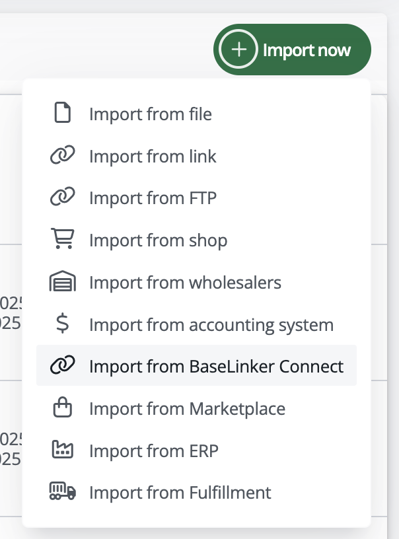Pick Import from BaseLinker Connect
The height and width of the screenshot is (539, 399).
point(216,367)
